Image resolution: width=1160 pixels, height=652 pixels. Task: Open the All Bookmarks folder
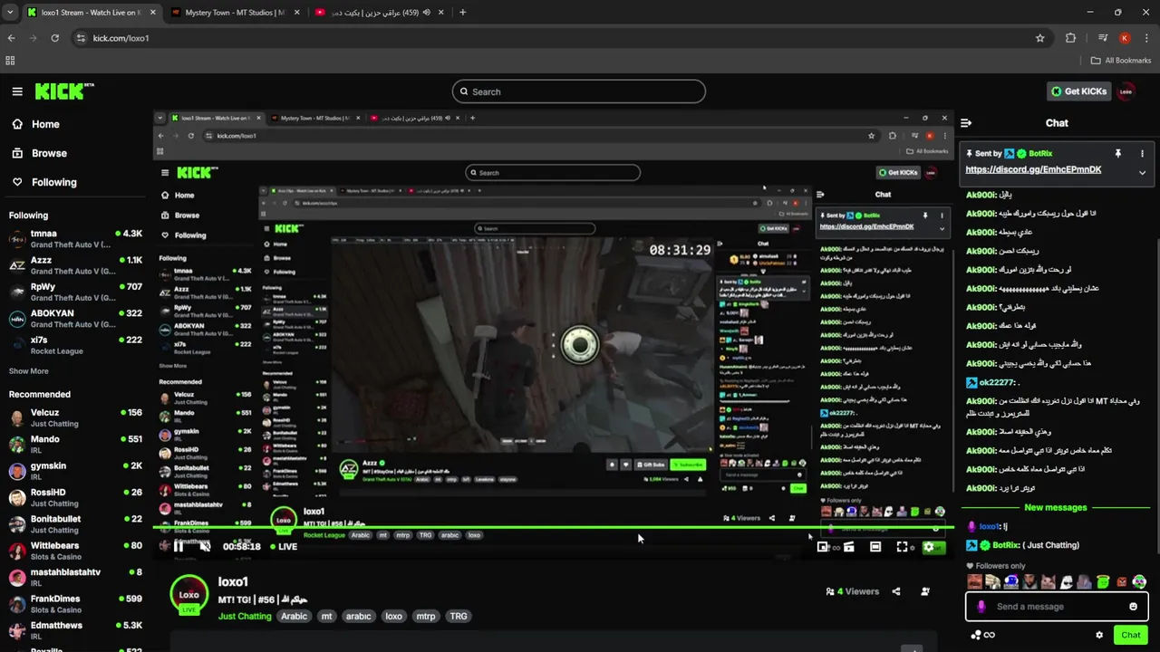coord(1120,61)
